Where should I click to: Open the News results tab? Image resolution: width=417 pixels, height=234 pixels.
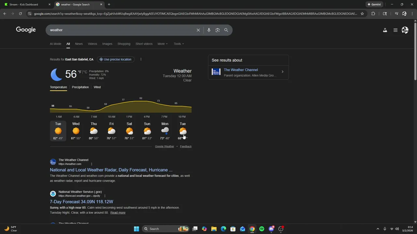[x=79, y=44]
